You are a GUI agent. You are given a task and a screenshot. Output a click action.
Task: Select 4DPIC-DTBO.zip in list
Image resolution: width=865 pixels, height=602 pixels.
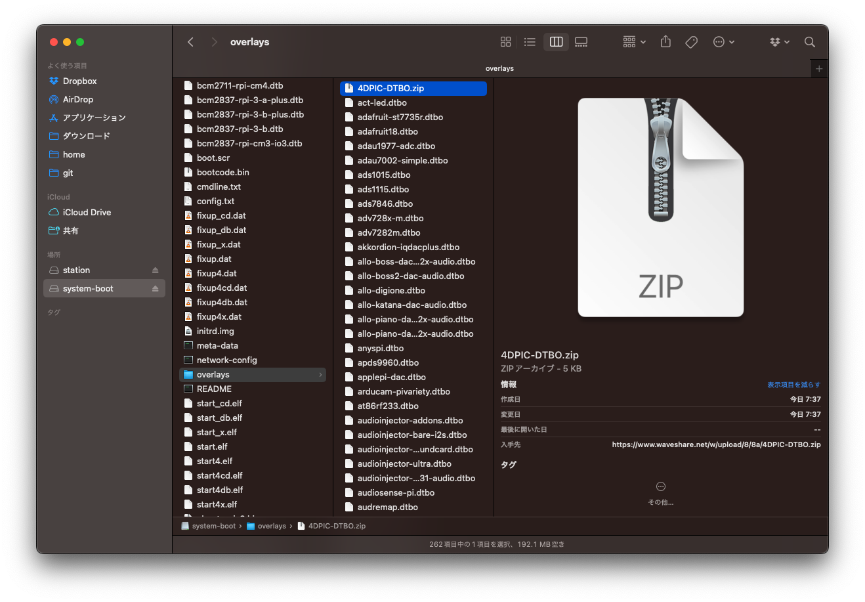(x=413, y=88)
